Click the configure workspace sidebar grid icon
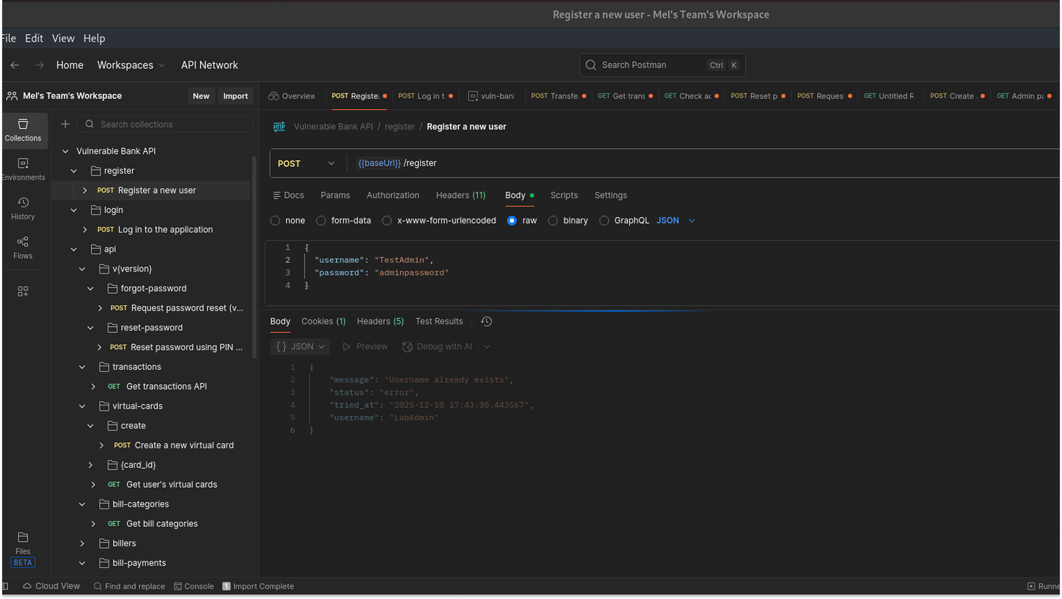Viewport: 1062px width, 599px height. 23,291
